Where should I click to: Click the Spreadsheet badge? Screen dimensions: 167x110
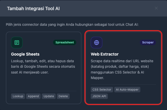click(x=65, y=42)
